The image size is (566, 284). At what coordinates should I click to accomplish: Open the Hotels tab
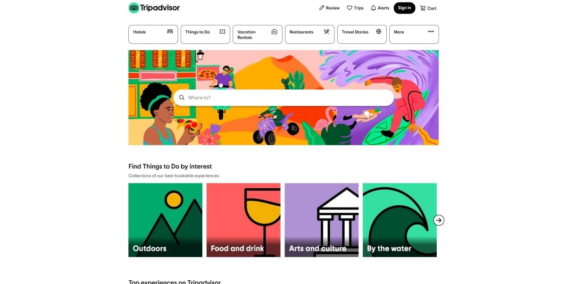point(153,34)
